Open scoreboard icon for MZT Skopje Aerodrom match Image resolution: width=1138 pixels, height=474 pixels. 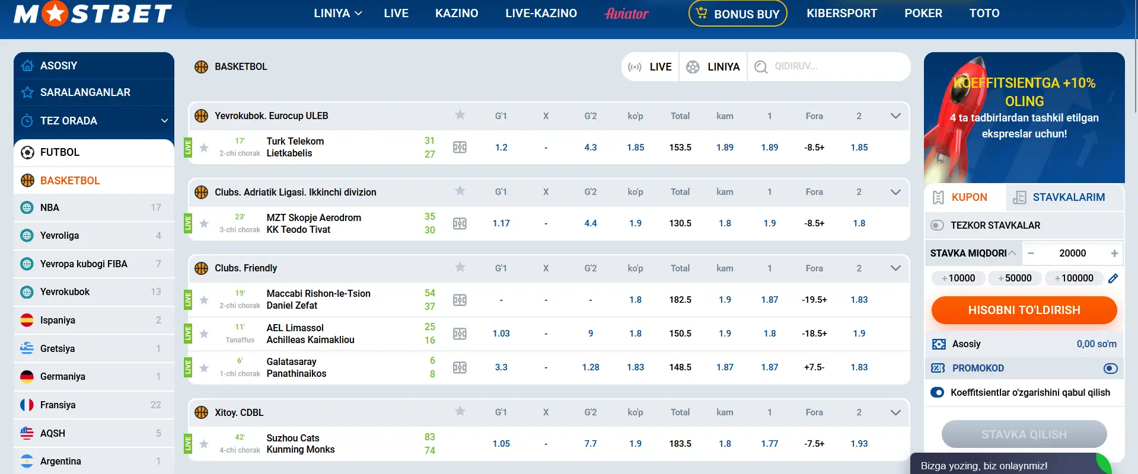pyautogui.click(x=460, y=223)
